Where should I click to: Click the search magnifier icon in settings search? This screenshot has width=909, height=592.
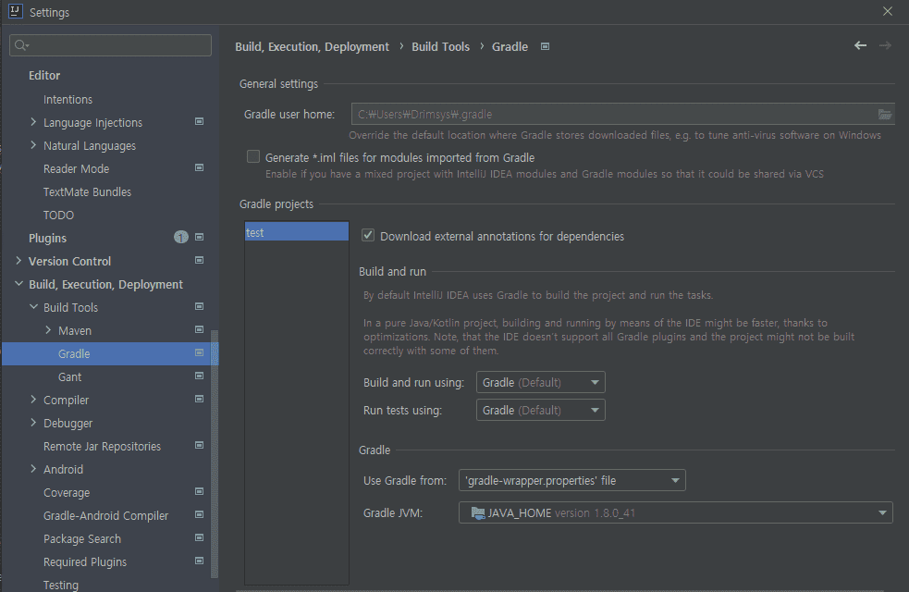coord(21,45)
